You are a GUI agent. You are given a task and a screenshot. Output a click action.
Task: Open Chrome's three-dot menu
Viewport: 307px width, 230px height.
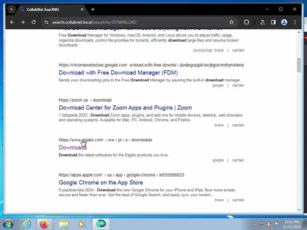point(295,22)
